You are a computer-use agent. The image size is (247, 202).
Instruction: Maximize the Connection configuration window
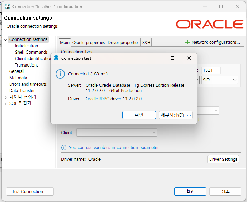[x=221, y=6]
